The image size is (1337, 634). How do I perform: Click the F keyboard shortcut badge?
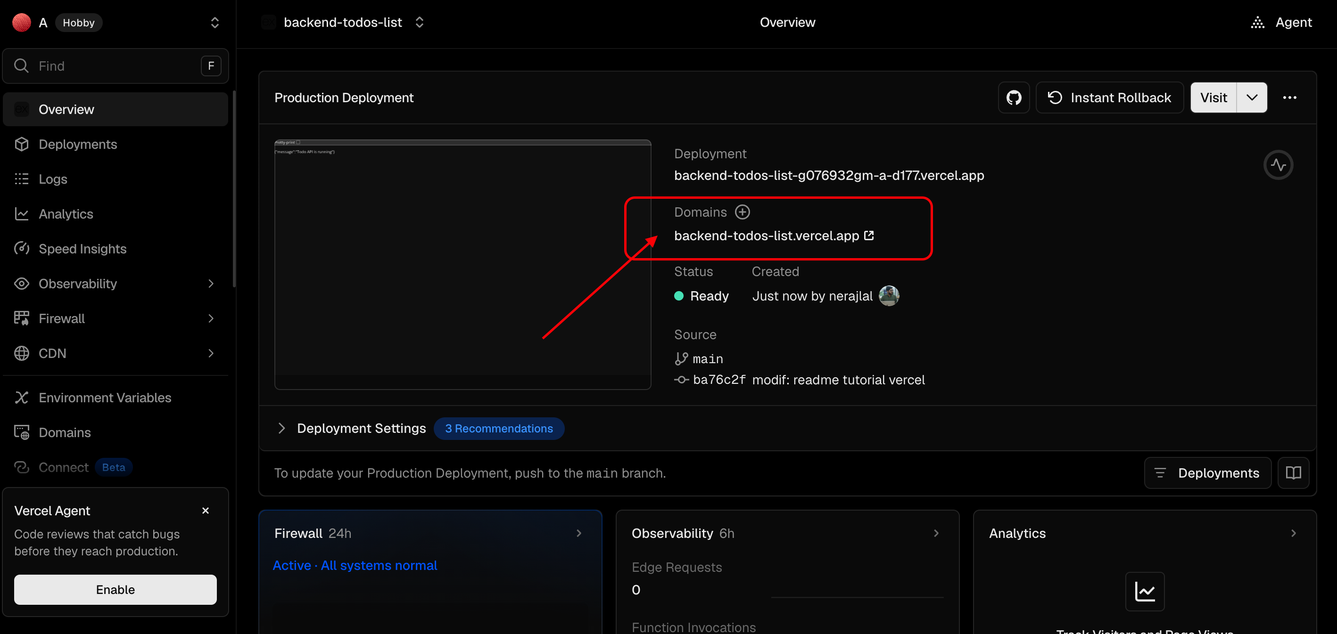pyautogui.click(x=211, y=66)
